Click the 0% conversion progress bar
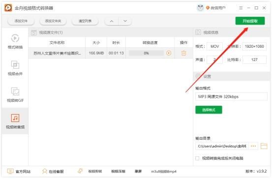This screenshot has height=179, width=272. tap(146, 53)
